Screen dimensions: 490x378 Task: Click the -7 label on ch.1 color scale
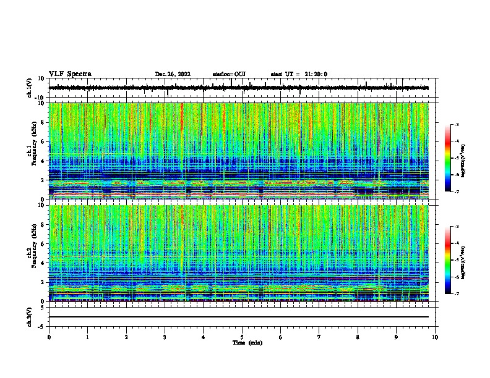[456, 191]
